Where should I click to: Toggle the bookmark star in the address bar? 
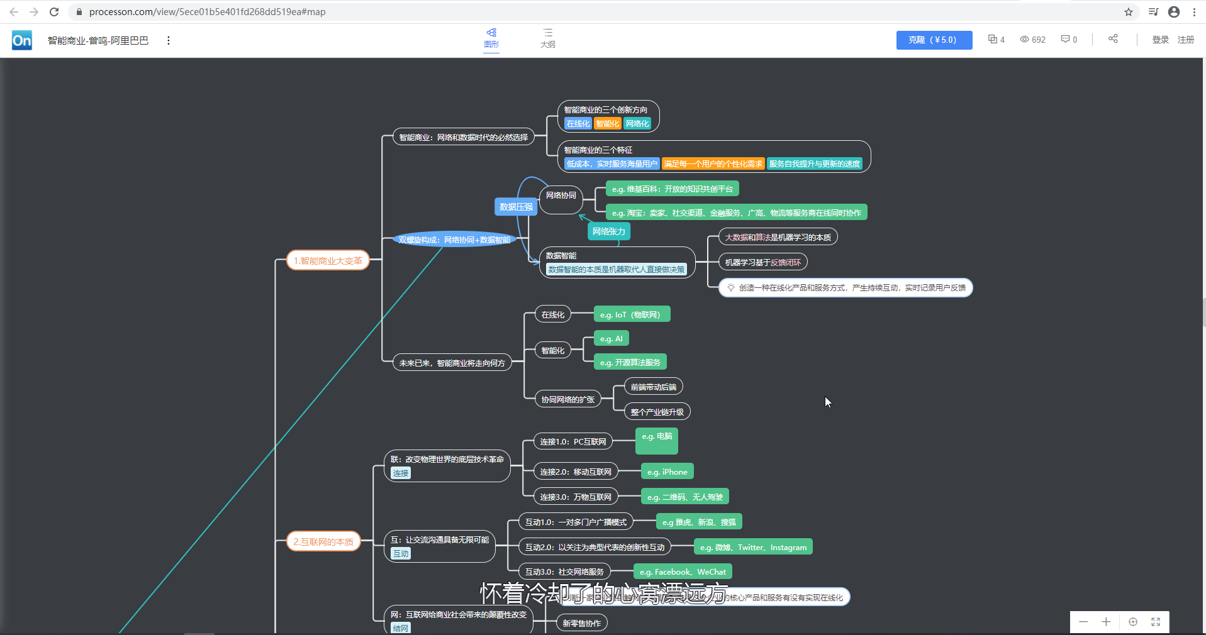coord(1128,11)
